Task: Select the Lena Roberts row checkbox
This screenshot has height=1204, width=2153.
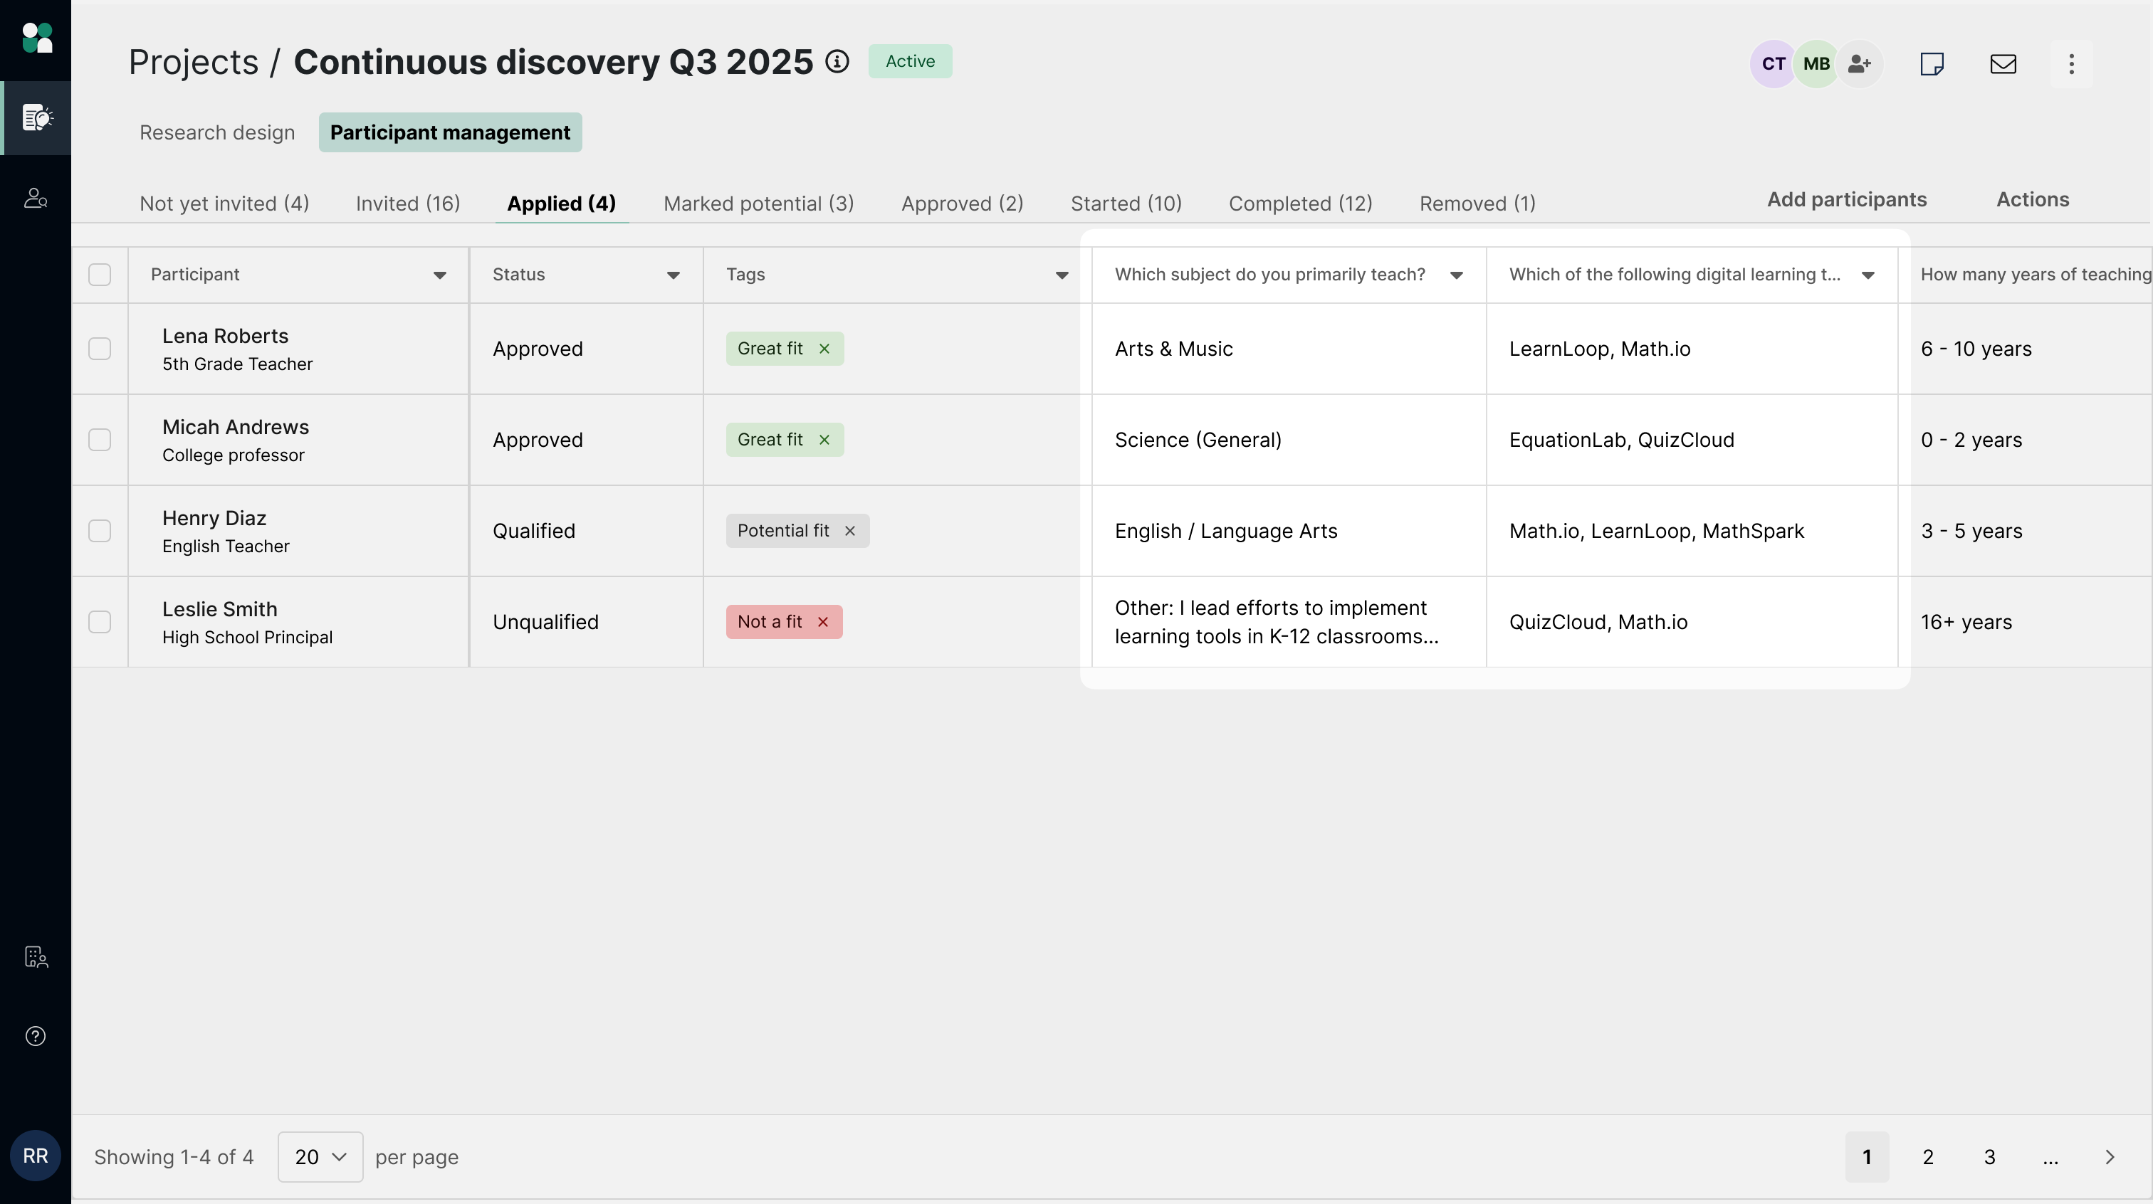Action: coord(100,349)
